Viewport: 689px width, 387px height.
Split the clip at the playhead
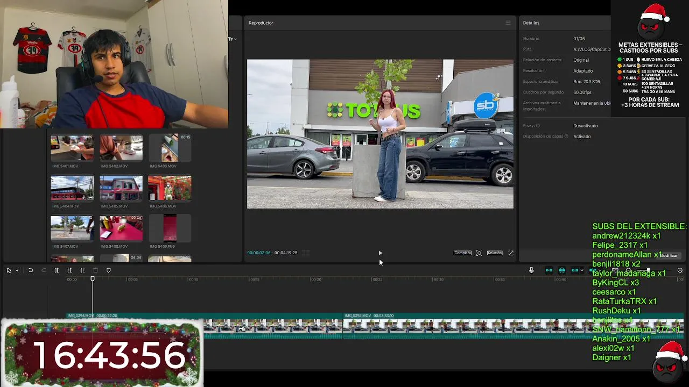click(x=57, y=270)
